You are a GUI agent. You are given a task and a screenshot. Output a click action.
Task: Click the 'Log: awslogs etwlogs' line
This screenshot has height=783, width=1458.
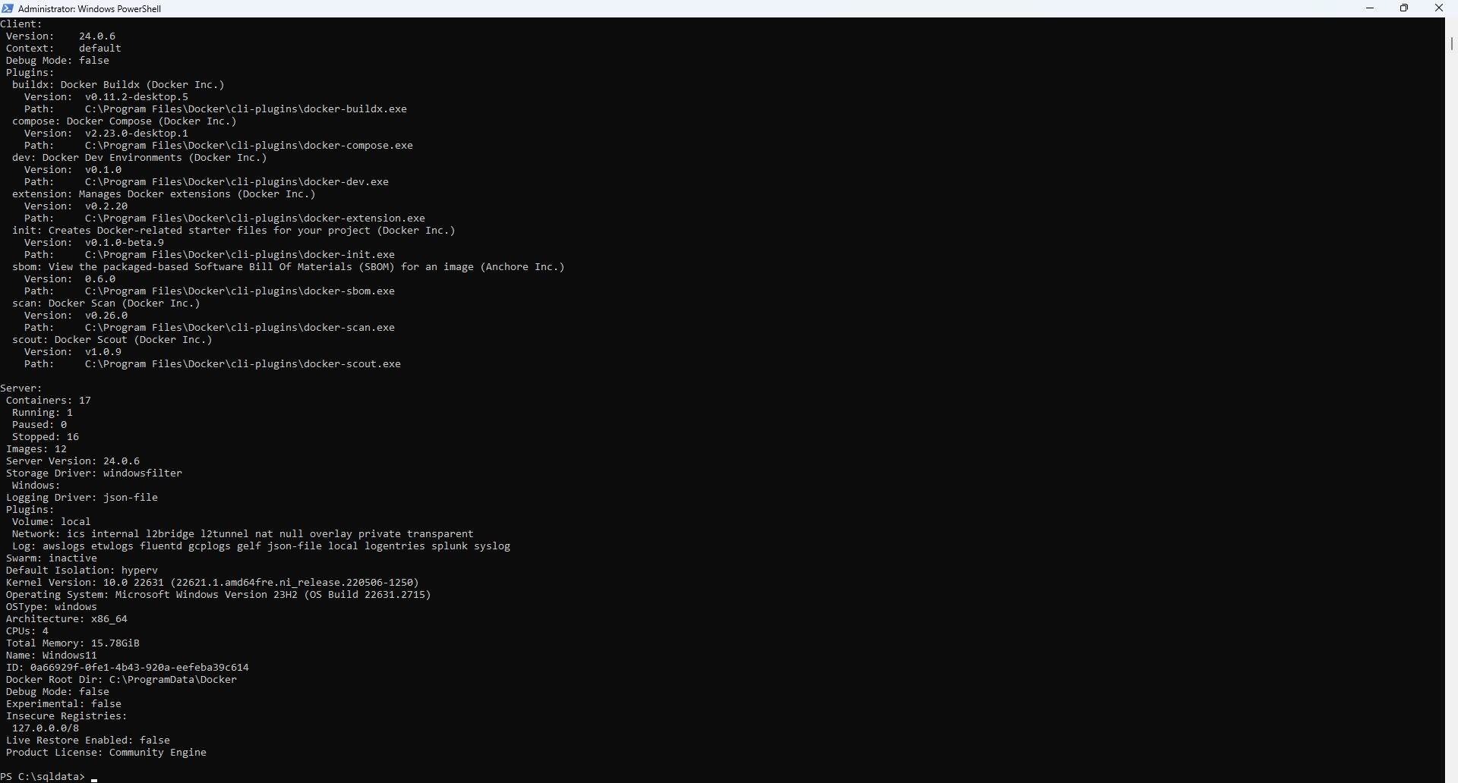tap(261, 546)
